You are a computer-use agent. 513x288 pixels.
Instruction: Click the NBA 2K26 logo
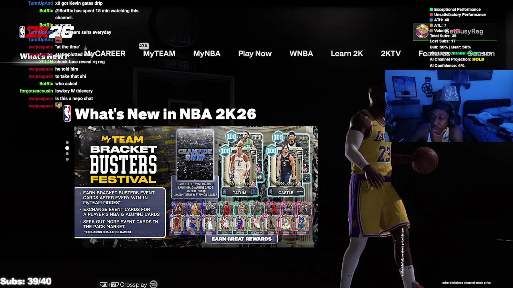[x=47, y=32]
